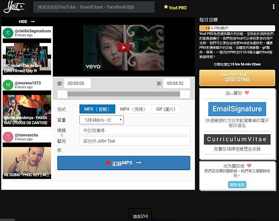Open @morena1373 profile link
279x221 pixels.
click(x=28, y=83)
